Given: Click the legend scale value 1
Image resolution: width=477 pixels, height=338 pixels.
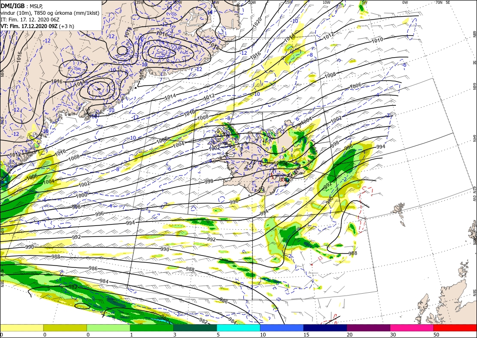Looking at the screenshot, I should pyautogui.click(x=132, y=335).
